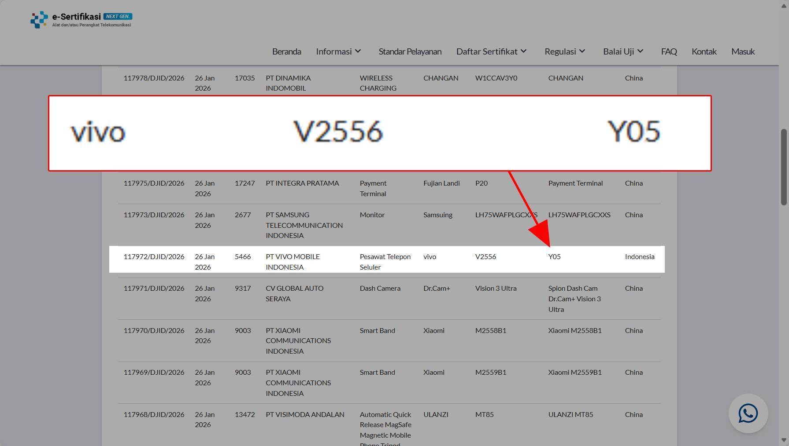Click ULANZI MT85 product name cell

point(570,414)
